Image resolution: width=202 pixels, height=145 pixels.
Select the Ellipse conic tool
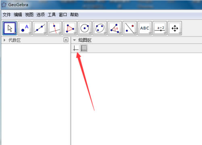point(100,28)
